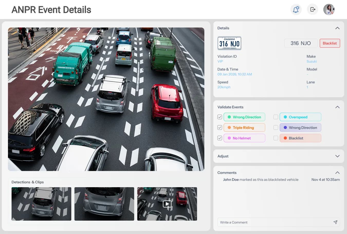Select the Detections & Clips section label

28,182
